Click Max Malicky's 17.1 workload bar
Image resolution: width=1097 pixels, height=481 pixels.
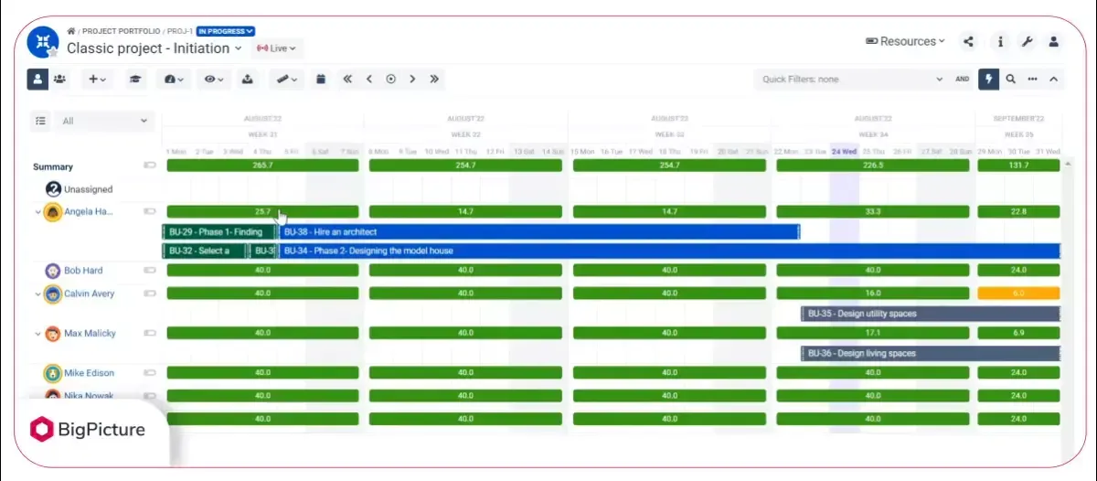(x=872, y=333)
